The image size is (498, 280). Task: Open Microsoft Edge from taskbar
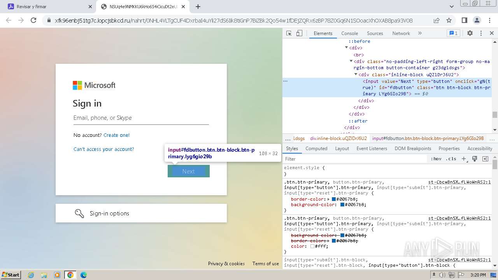[83, 275]
